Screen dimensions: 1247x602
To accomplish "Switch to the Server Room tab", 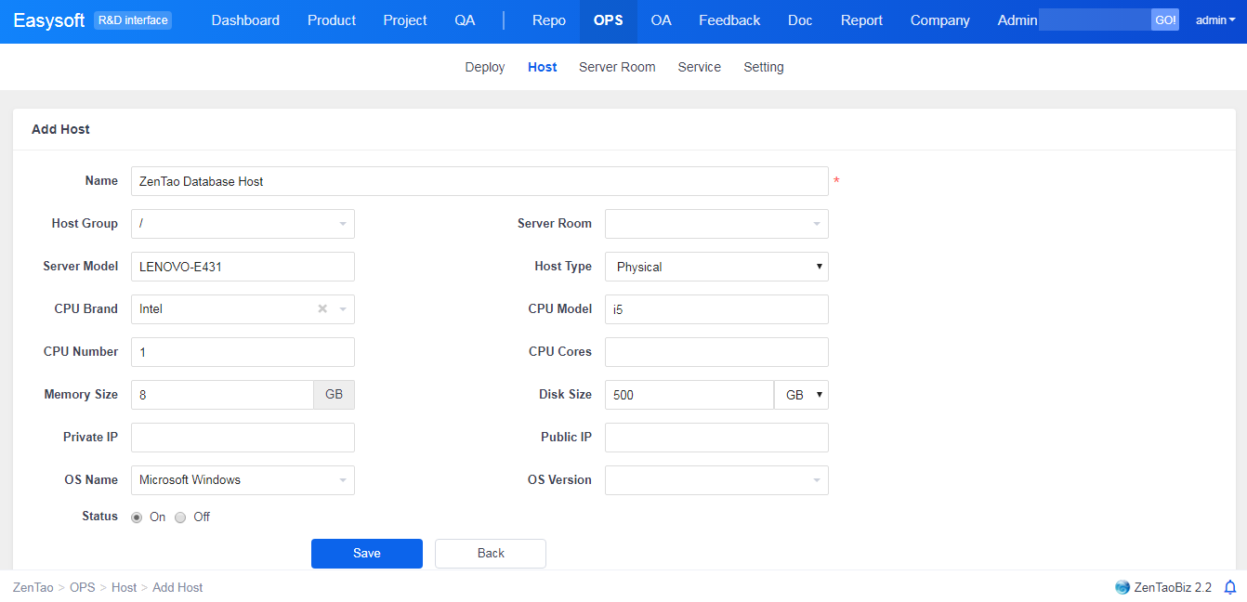I will pyautogui.click(x=617, y=67).
